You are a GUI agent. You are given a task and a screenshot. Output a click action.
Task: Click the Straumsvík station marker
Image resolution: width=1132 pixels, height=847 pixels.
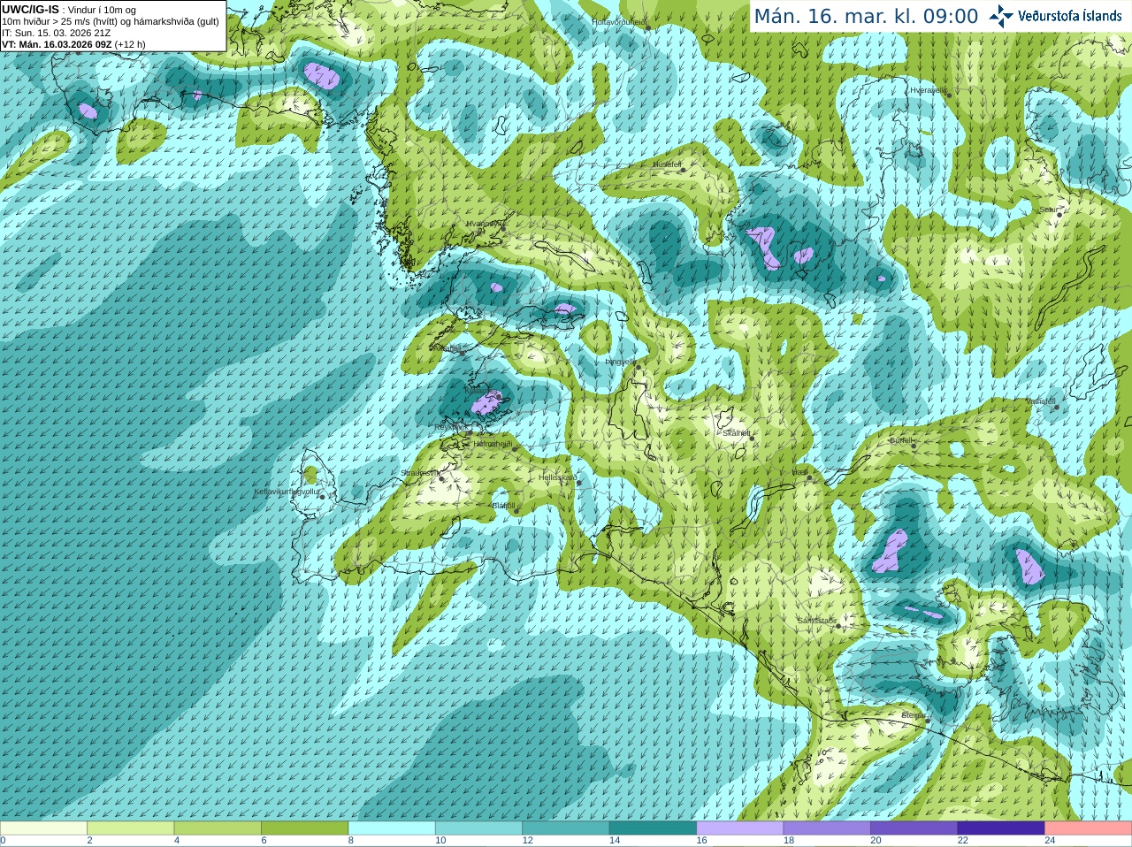(441, 478)
